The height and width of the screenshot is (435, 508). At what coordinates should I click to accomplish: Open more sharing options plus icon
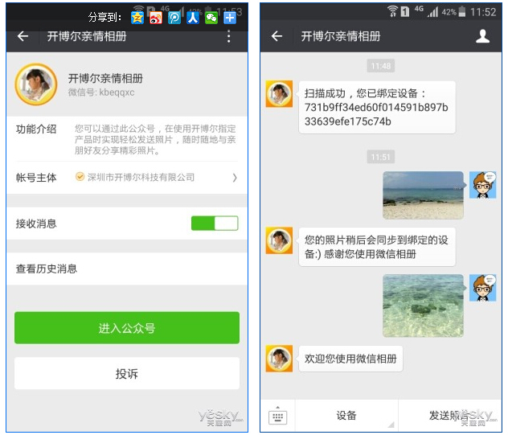pos(230,18)
